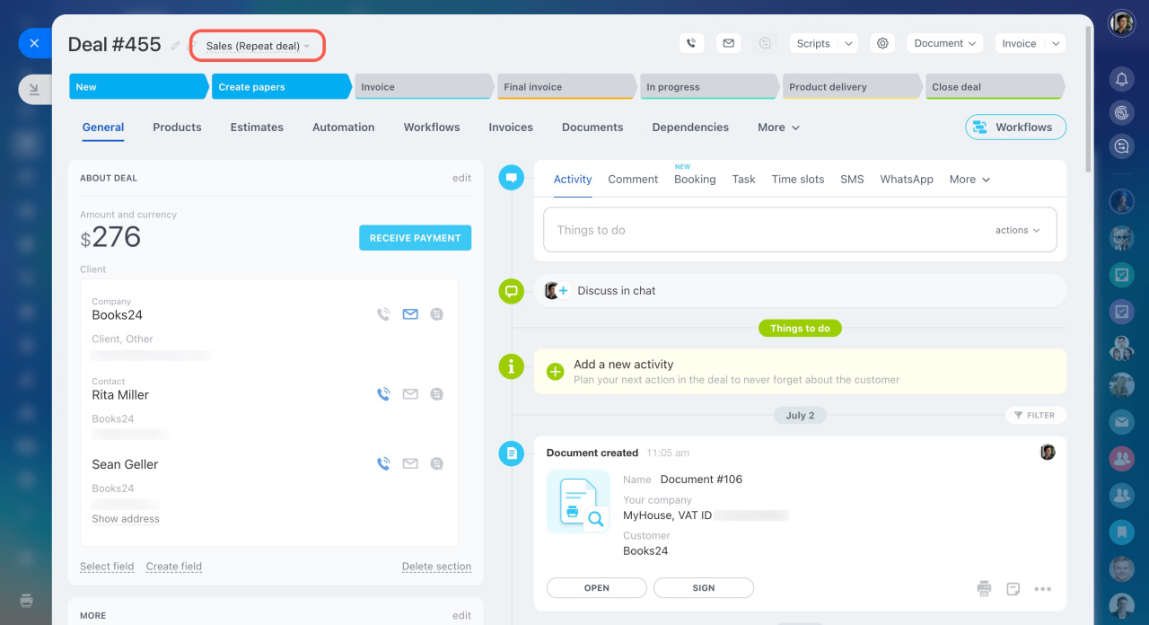Email Books24 company via envelope icon
This screenshot has width=1149, height=625.
pyautogui.click(x=410, y=314)
